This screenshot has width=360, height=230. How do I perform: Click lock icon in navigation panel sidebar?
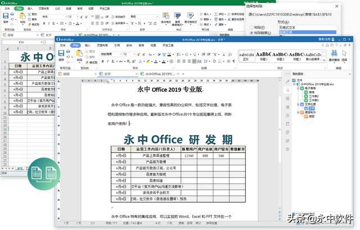287,115
